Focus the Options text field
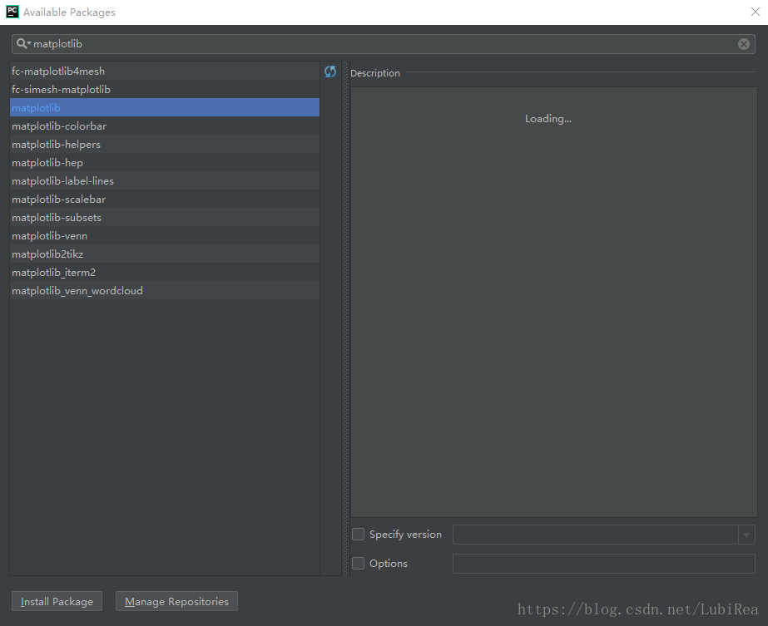 click(x=603, y=564)
